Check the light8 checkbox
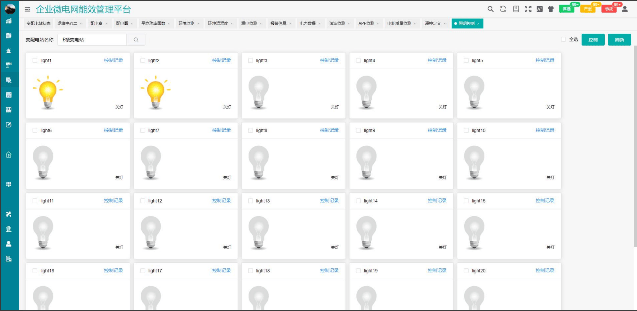The height and width of the screenshot is (311, 637). 250,130
